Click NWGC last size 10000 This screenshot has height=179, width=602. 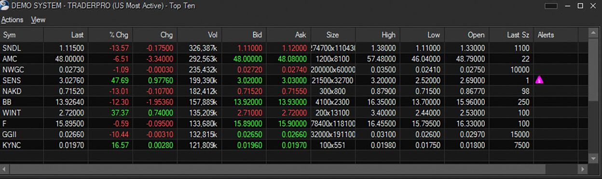(520, 69)
